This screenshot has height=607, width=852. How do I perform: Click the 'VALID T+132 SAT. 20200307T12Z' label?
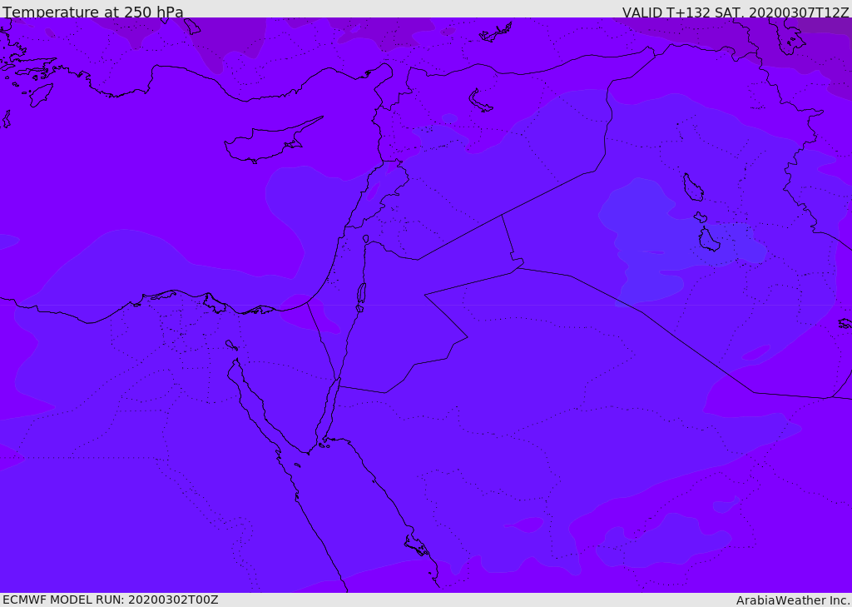(x=736, y=12)
